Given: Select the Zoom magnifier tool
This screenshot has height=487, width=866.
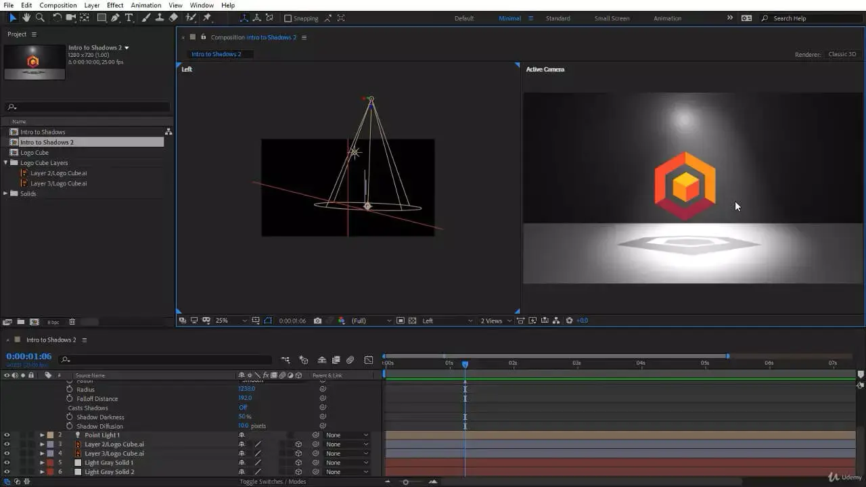Looking at the screenshot, I should (40, 18).
